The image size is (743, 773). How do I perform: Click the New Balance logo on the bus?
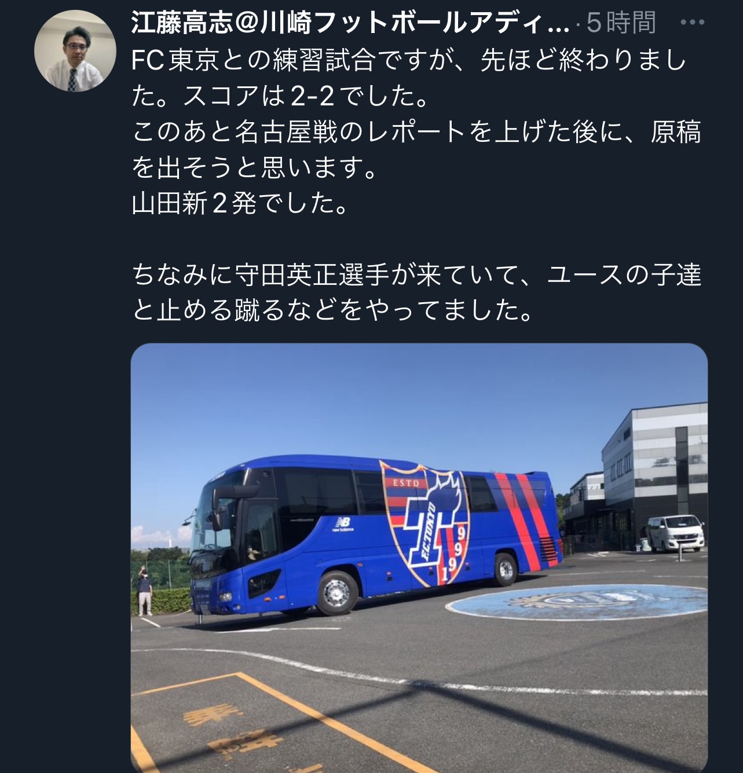coord(343,523)
